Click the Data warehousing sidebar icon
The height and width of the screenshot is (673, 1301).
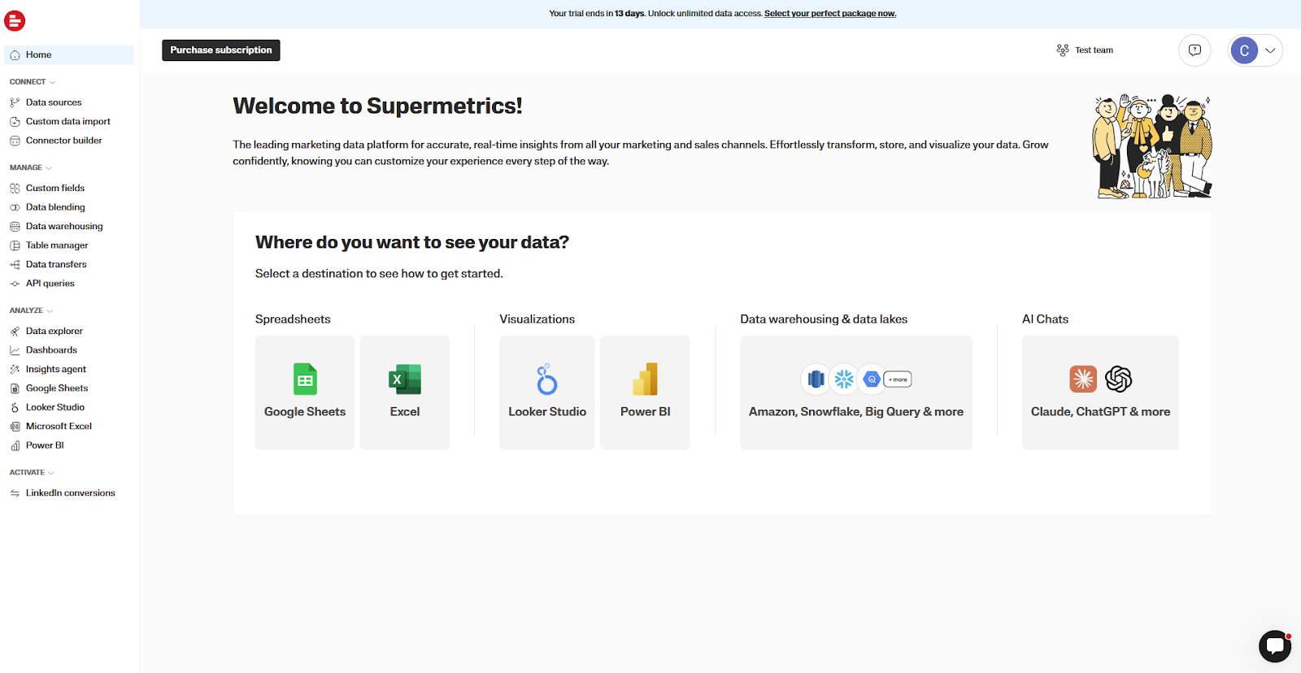(x=15, y=226)
